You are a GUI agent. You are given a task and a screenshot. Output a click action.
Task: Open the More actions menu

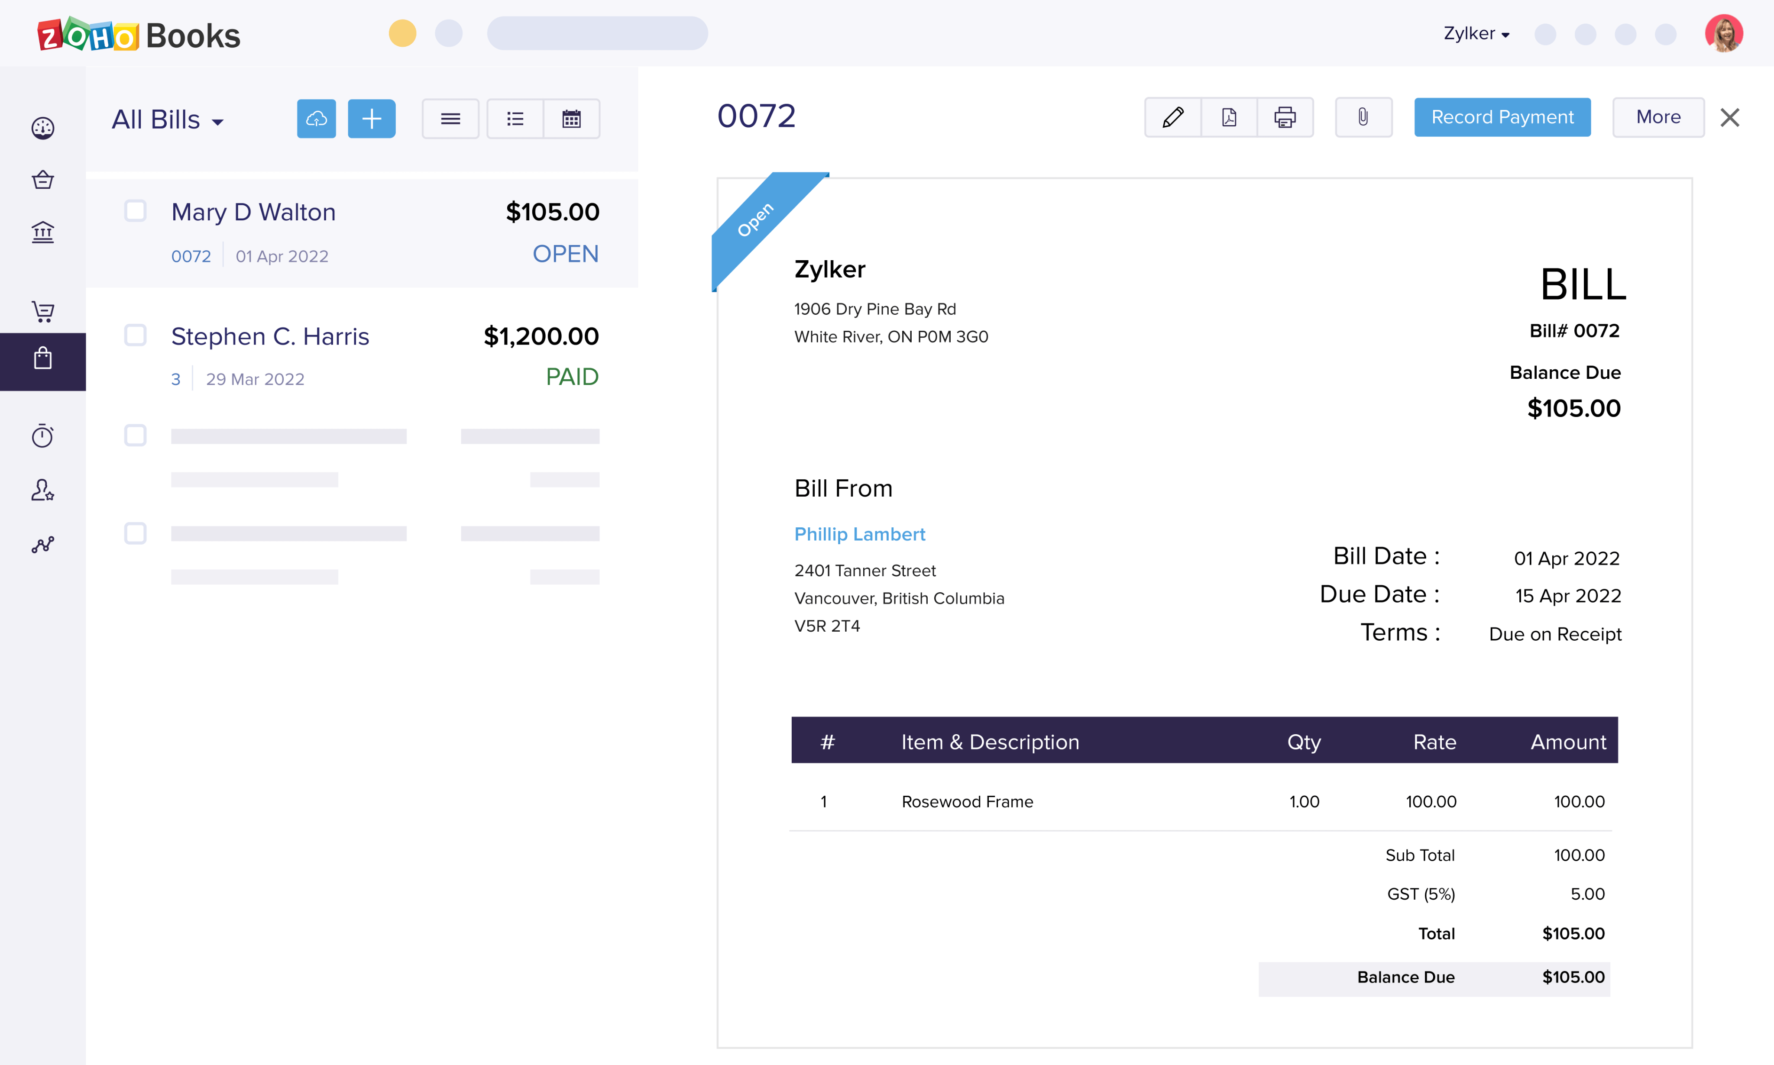pos(1658,117)
